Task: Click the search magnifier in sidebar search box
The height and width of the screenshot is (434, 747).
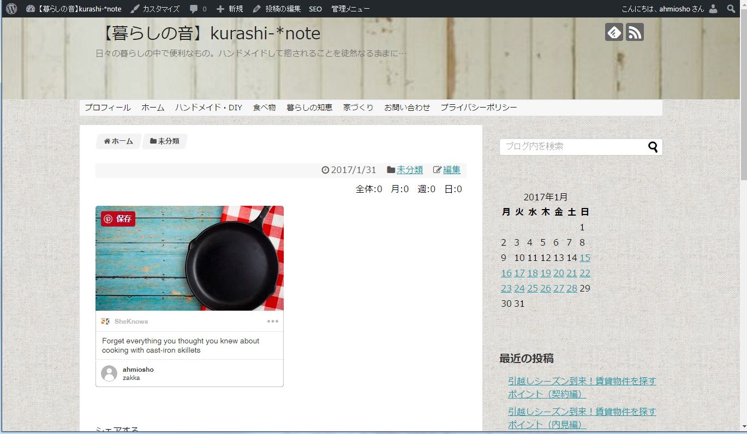Action: coord(653,147)
